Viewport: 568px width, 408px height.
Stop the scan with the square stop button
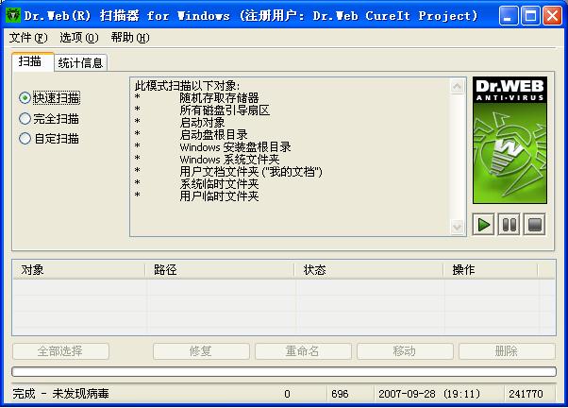point(534,225)
